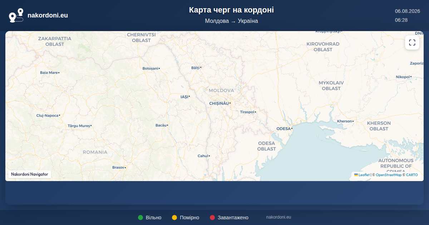Image resolution: width=429 pixels, height=225 pixels.
Task: Click the Bacău city label on map
Action: pyautogui.click(x=161, y=125)
